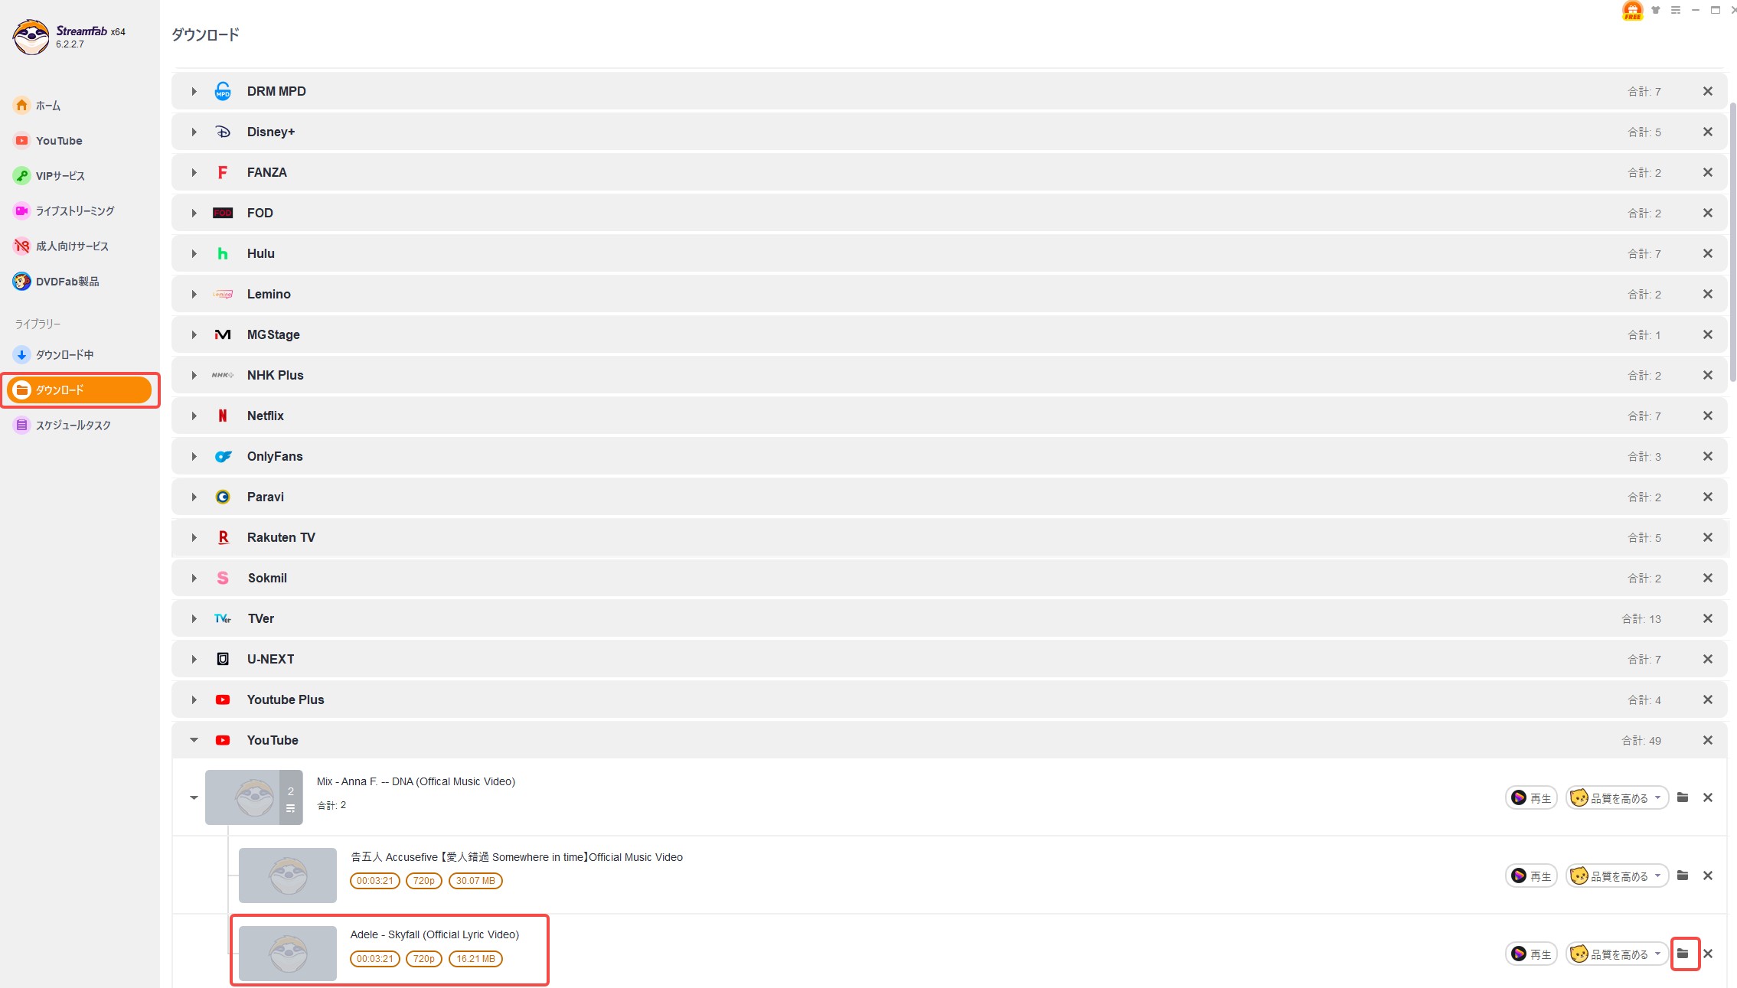
Task: Select スケジュールタスク in library
Action: [62, 426]
